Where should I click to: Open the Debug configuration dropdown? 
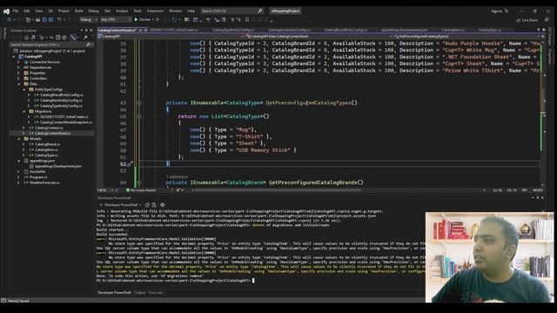pyautogui.click(x=88, y=20)
